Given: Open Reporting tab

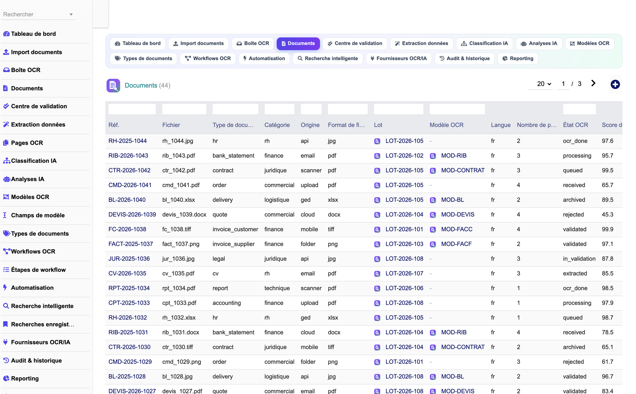Looking at the screenshot, I should [518, 59].
